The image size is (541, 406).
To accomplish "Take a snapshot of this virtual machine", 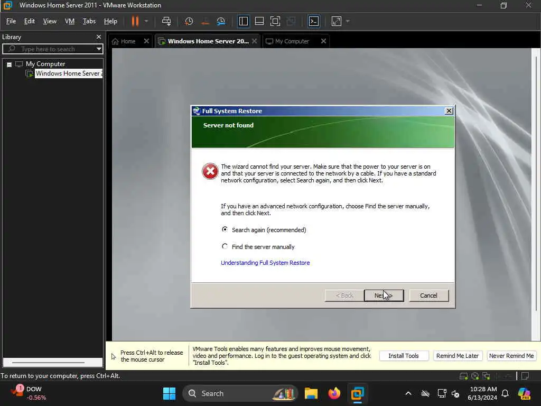I will (x=189, y=21).
